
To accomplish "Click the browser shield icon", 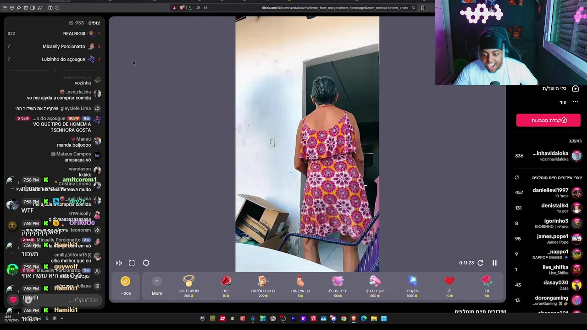I will pos(12,8).
